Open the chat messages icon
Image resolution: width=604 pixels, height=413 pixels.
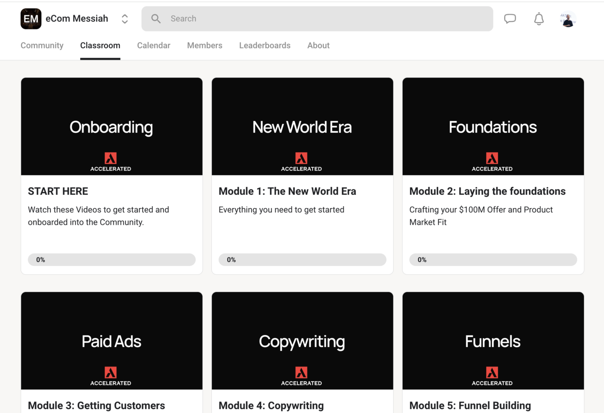click(510, 19)
